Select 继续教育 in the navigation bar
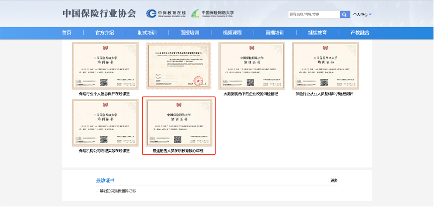The width and height of the screenshot is (434, 207). coord(317,33)
